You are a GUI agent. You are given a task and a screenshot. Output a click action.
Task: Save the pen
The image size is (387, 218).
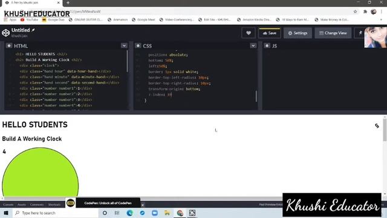pyautogui.click(x=270, y=33)
